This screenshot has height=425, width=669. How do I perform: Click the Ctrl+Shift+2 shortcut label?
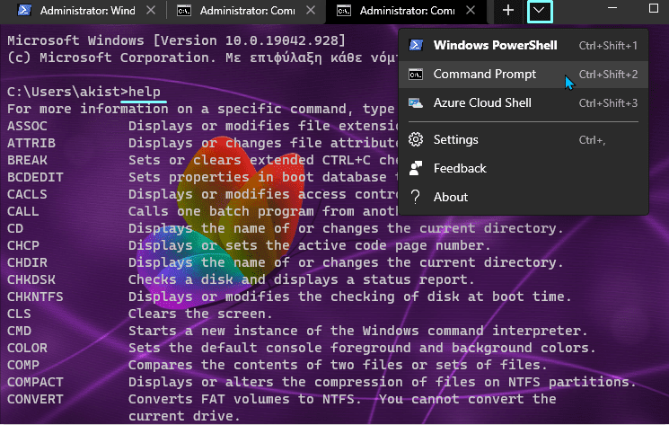click(x=608, y=75)
